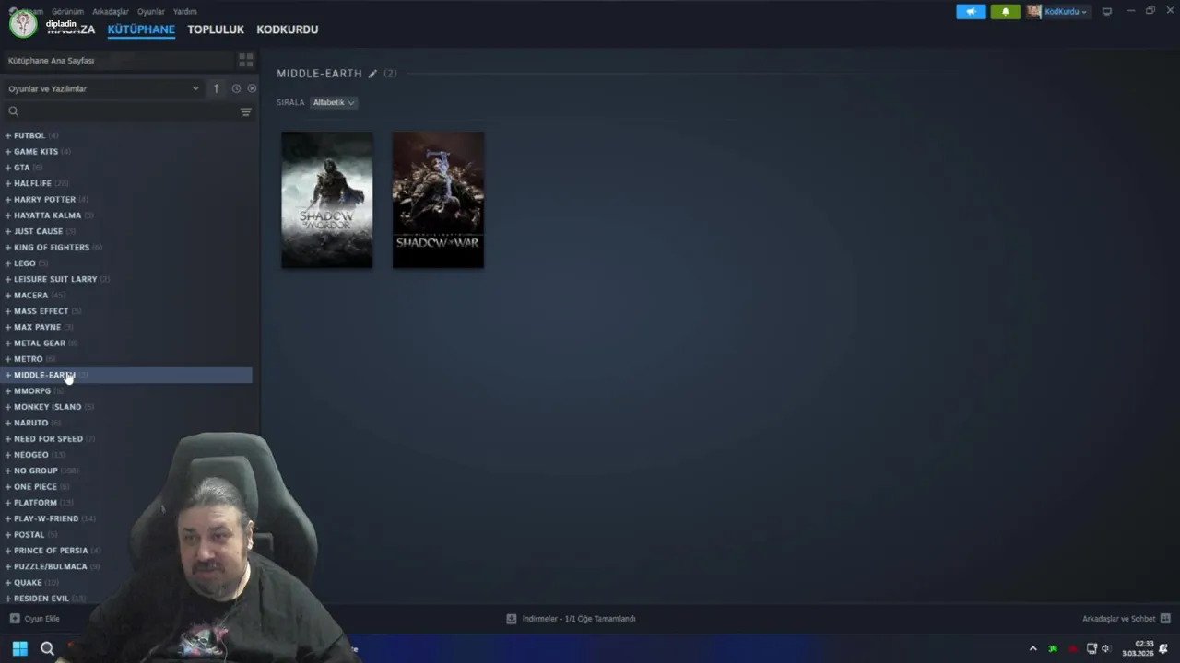Open the Steam announcements megaphone button
The height and width of the screenshot is (663, 1180).
[971, 12]
